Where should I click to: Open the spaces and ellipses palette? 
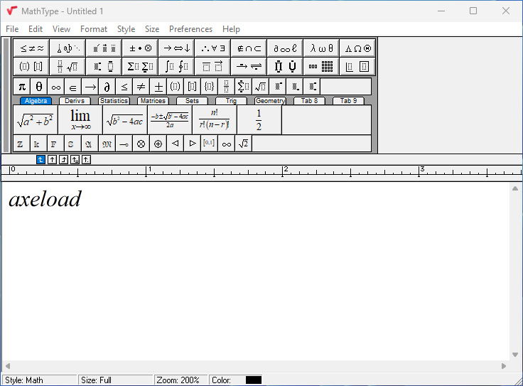[x=68, y=48]
